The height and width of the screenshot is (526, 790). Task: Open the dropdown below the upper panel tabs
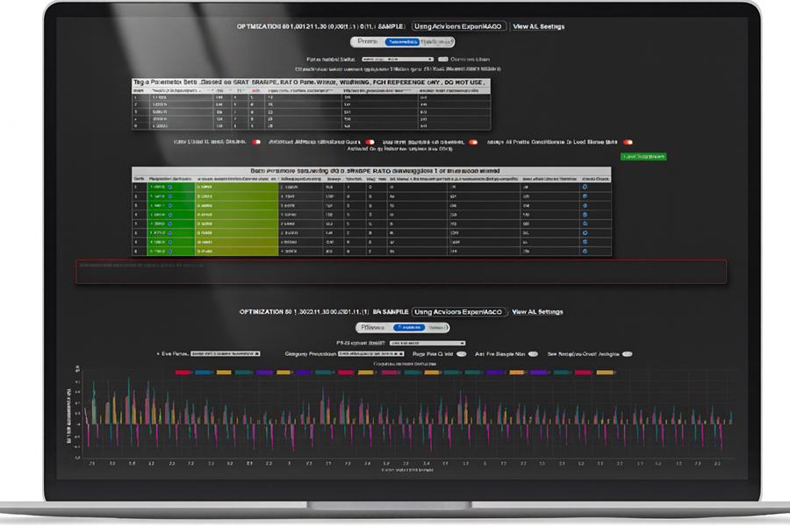point(398,60)
